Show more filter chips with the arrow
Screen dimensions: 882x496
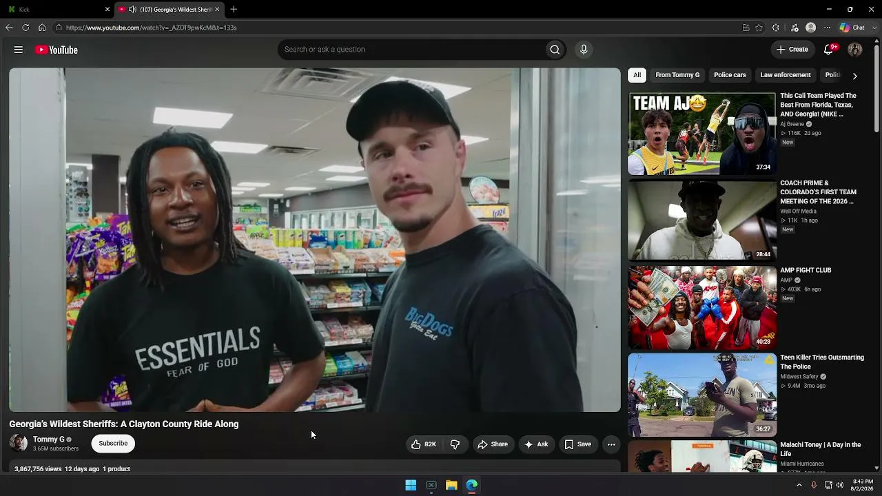854,76
